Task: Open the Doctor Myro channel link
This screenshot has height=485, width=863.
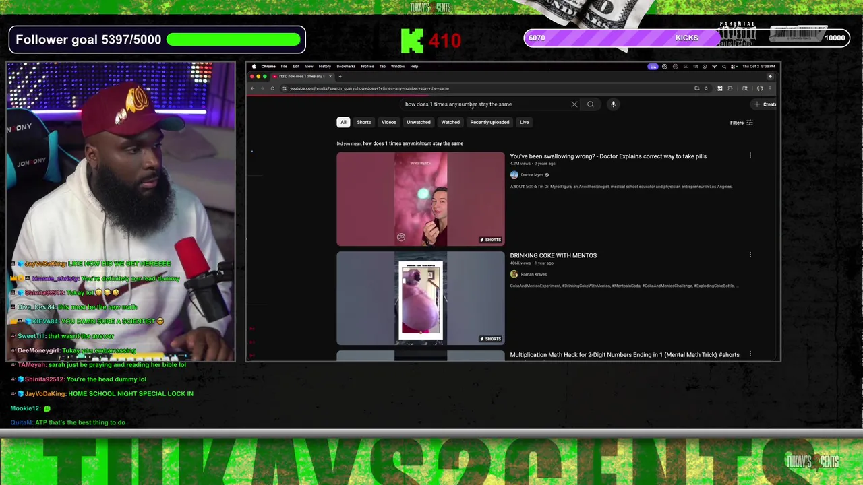Action: 532,175
